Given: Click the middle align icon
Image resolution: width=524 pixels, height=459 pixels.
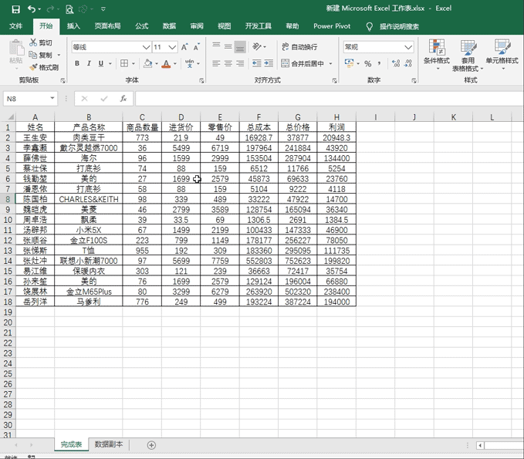Looking at the screenshot, I should pyautogui.click(x=228, y=46).
